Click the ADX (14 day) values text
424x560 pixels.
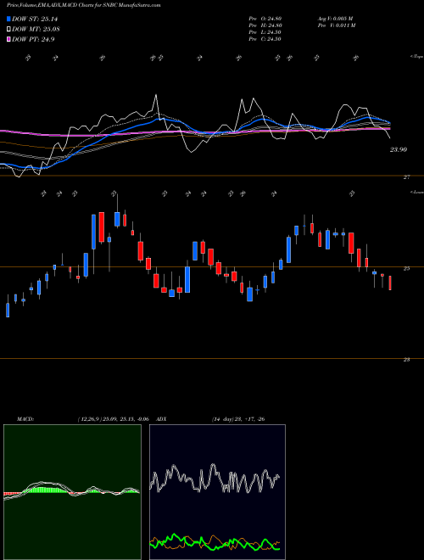[238, 419]
